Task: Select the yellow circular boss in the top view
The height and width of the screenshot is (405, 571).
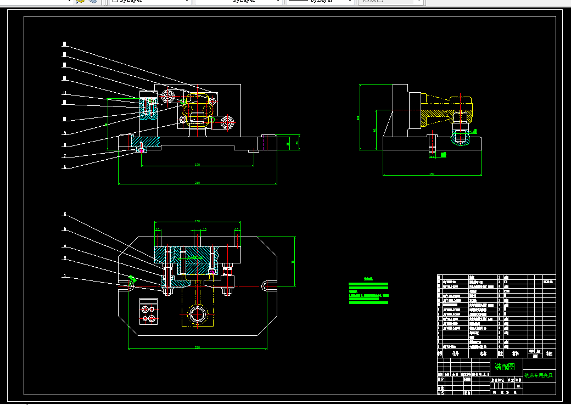Action: point(197,314)
